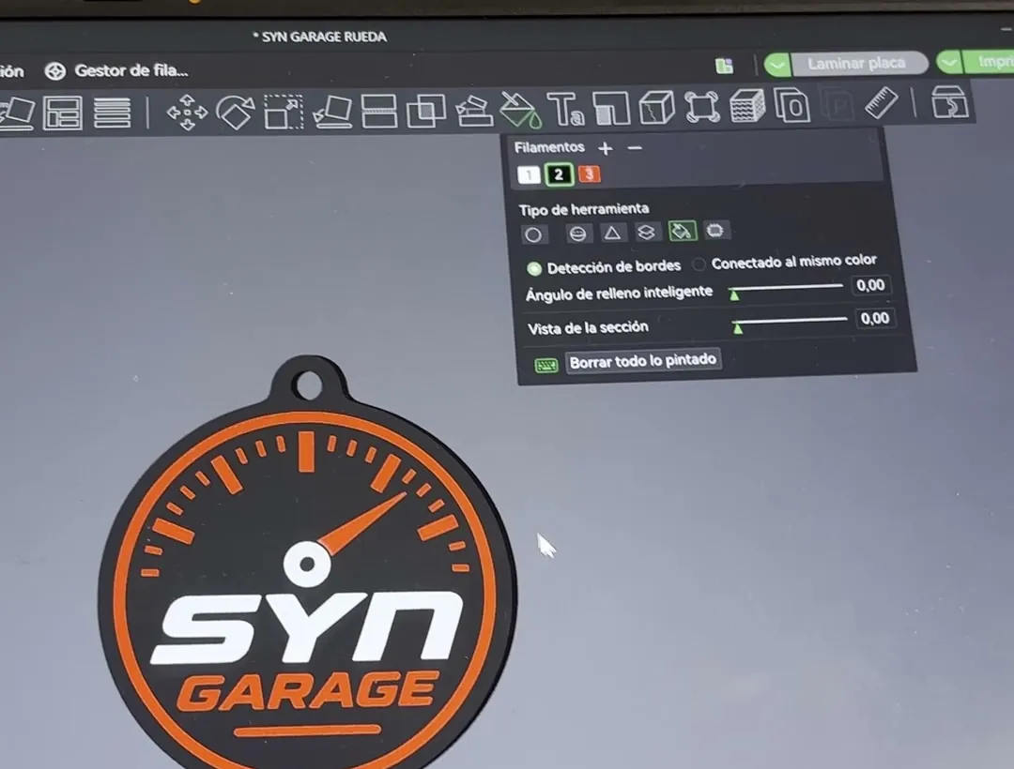Enable Conectado al mismo color option
1014x769 pixels.
tap(699, 264)
